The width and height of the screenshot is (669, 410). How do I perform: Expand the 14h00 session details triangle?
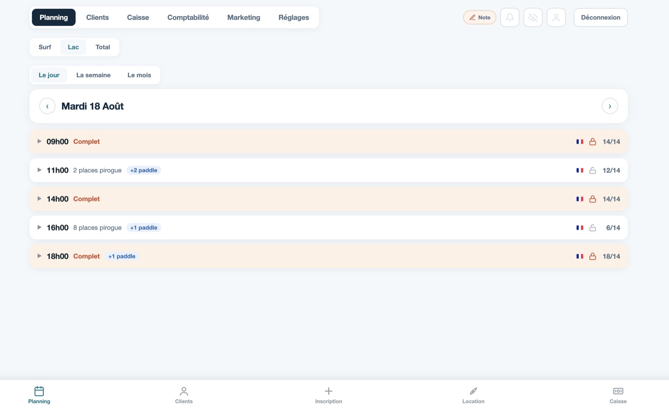(39, 199)
